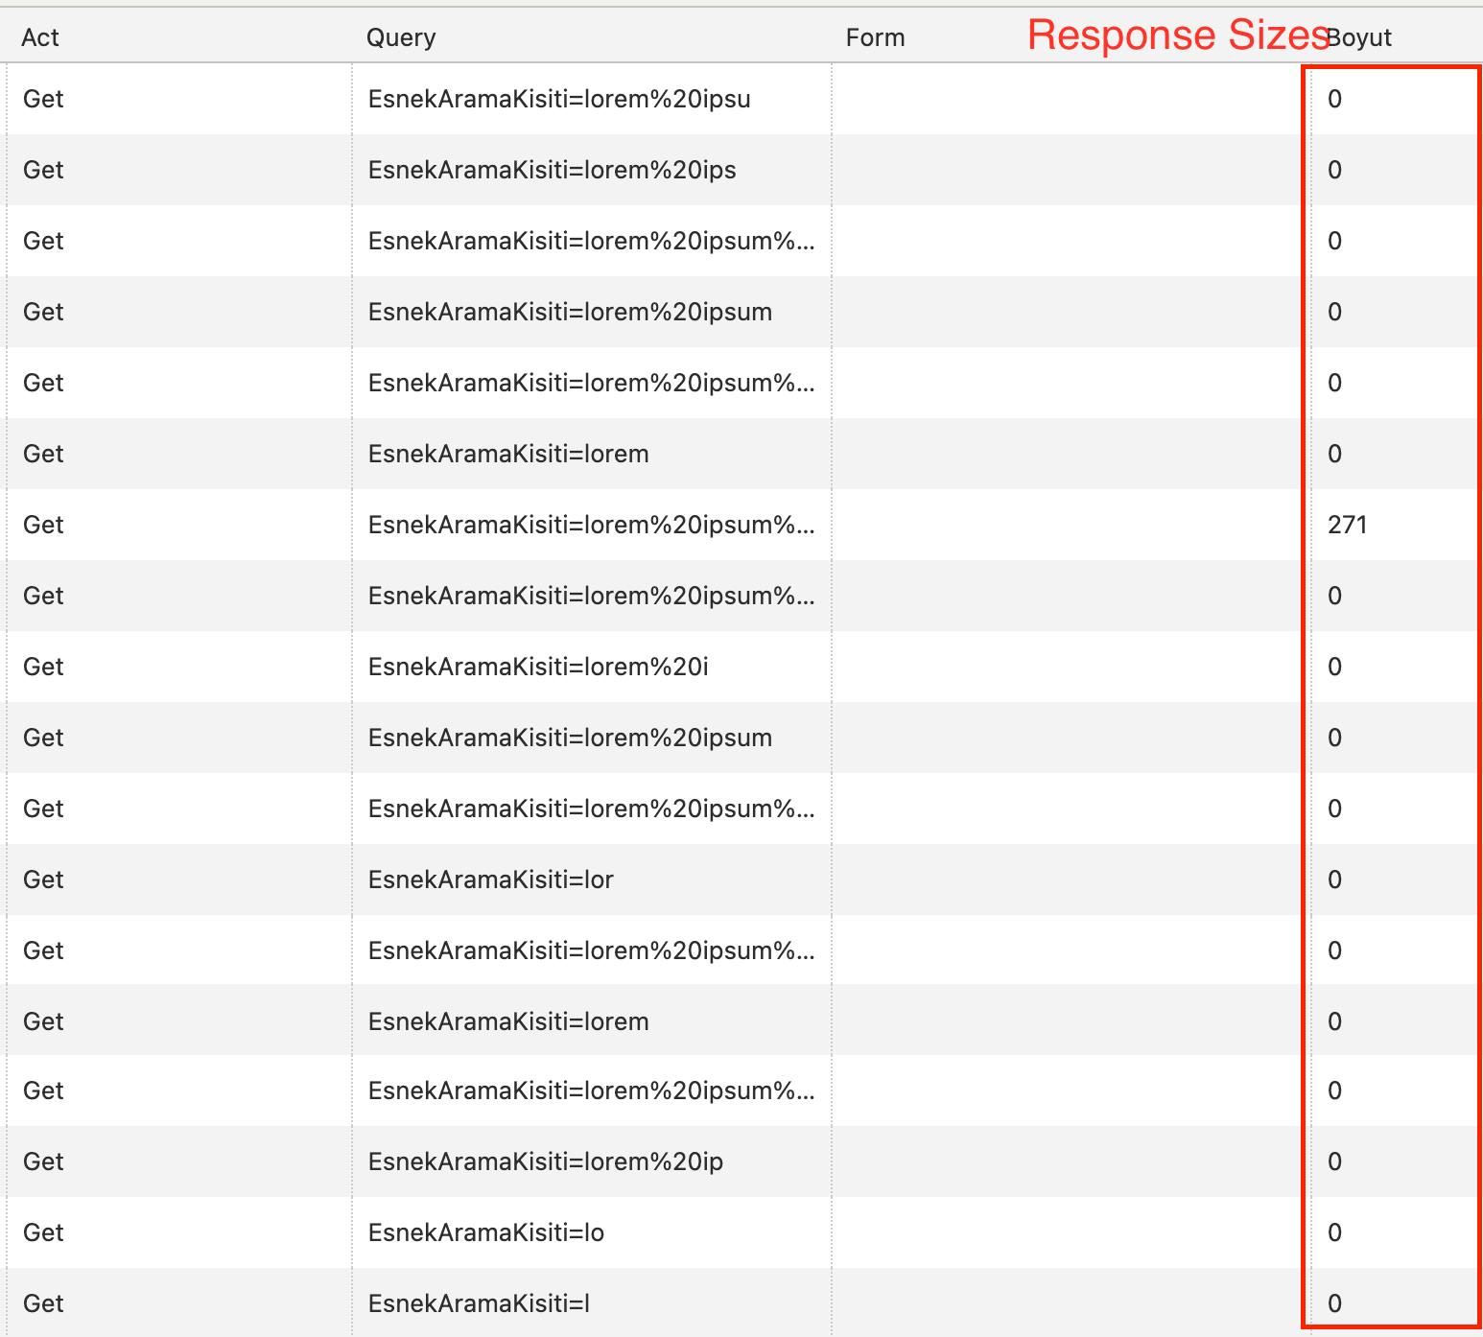
Task: Select the query EsnekAramaKisiti=lorem%20ips
Action: (553, 170)
